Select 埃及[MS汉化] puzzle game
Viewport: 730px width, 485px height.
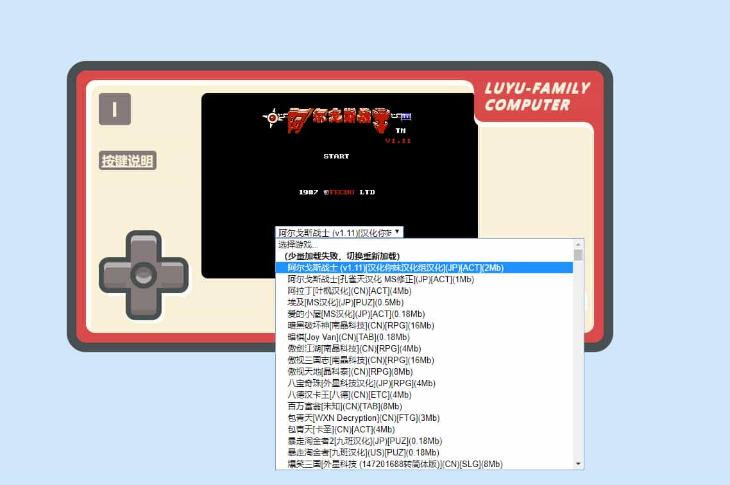click(x=423, y=303)
